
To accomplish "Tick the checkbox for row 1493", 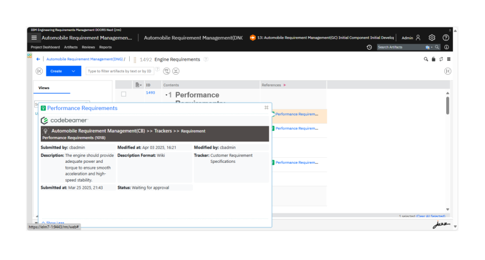I will click(124, 94).
